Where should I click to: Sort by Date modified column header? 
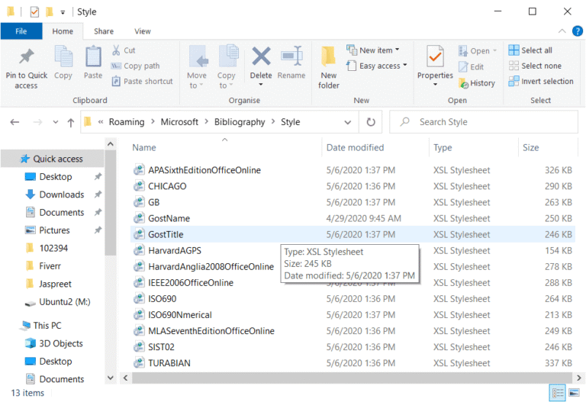point(355,147)
